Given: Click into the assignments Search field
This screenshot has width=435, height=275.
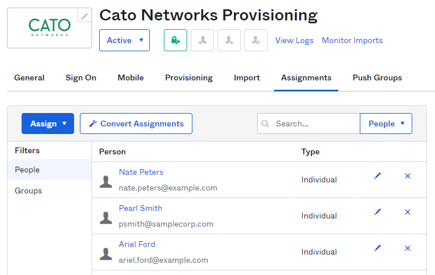Looking at the screenshot, I should [315, 124].
